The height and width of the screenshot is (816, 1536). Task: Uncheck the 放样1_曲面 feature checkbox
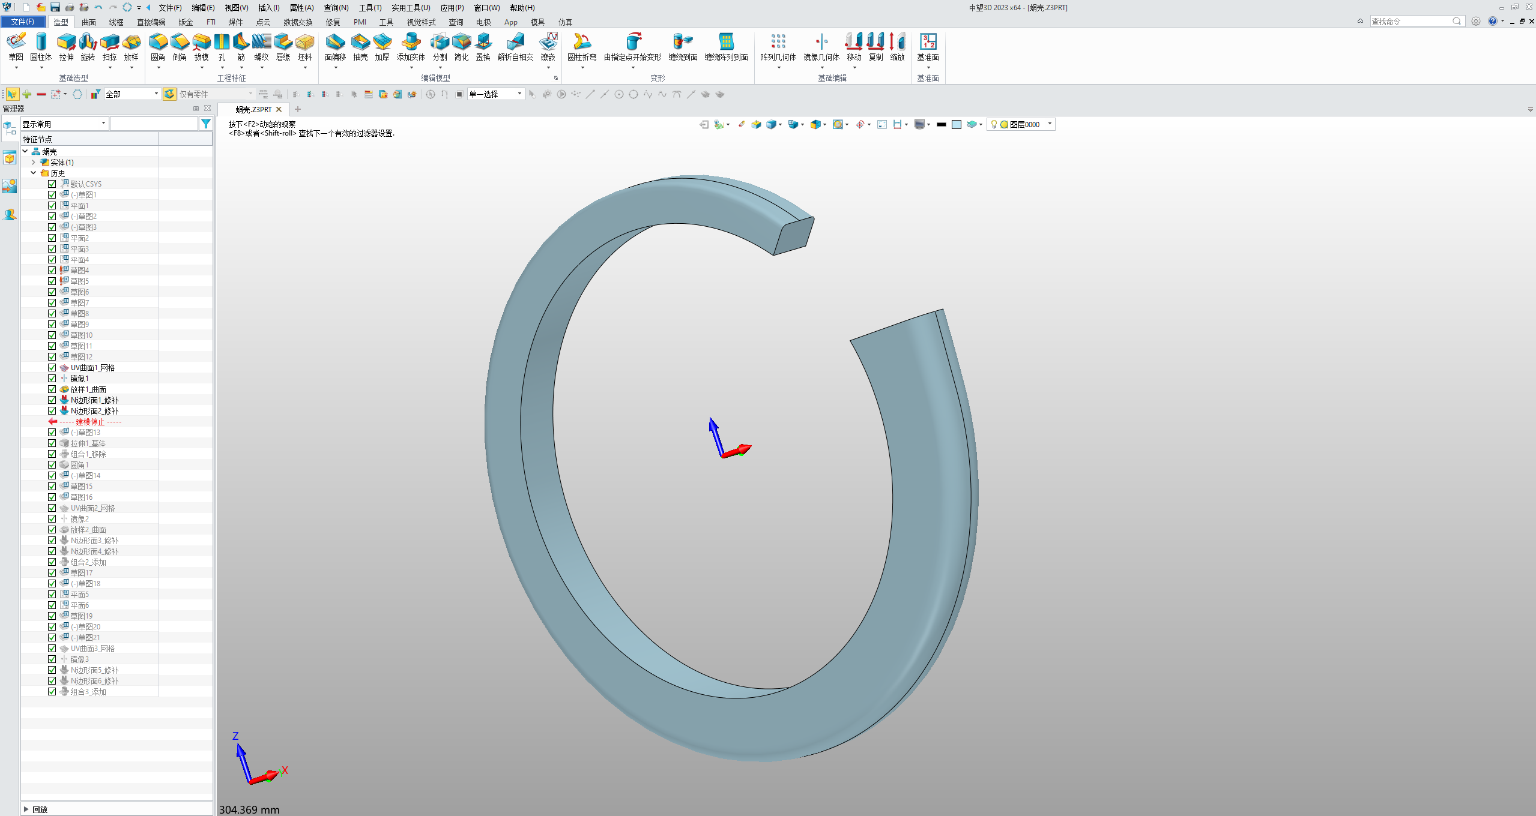[52, 389]
